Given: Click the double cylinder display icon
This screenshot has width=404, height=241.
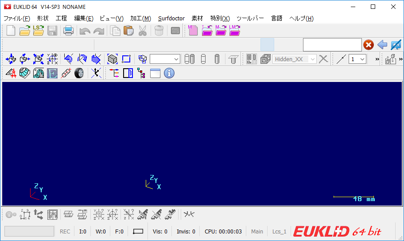Looking at the screenshot, I should 190,59.
